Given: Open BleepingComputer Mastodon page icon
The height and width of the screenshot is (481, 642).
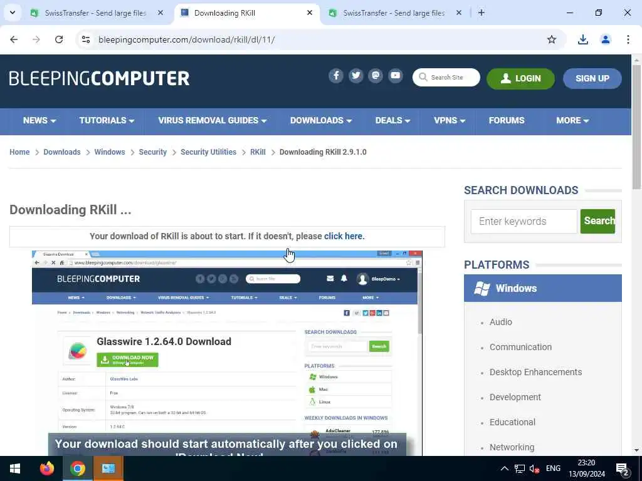Looking at the screenshot, I should pos(376,76).
